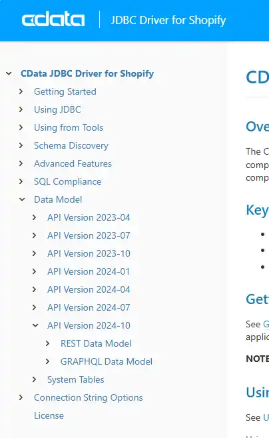This screenshot has width=269, height=438.
Task: Select API Version 2023-04 entry
Action: 89,217
